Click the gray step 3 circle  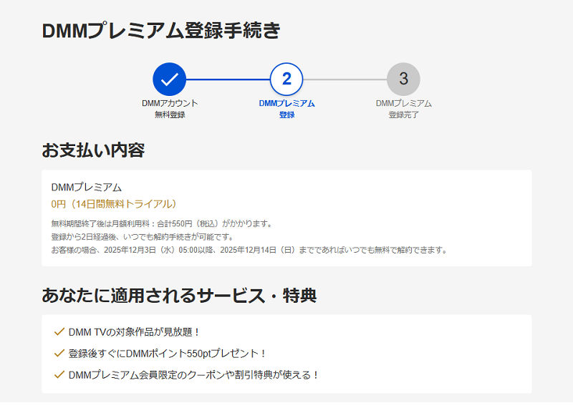click(403, 79)
